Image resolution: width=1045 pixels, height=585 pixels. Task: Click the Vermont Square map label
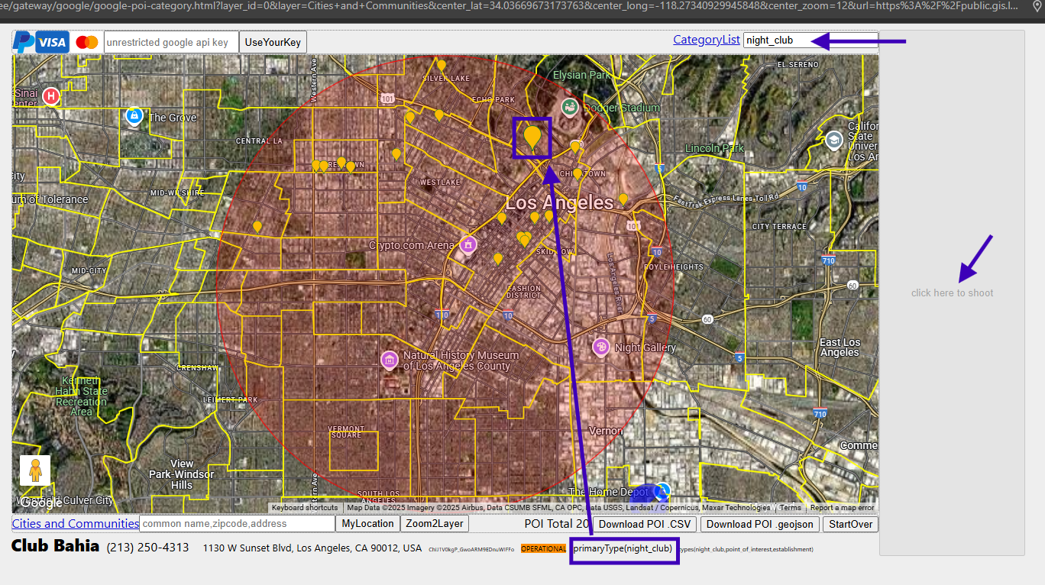pyautogui.click(x=345, y=431)
